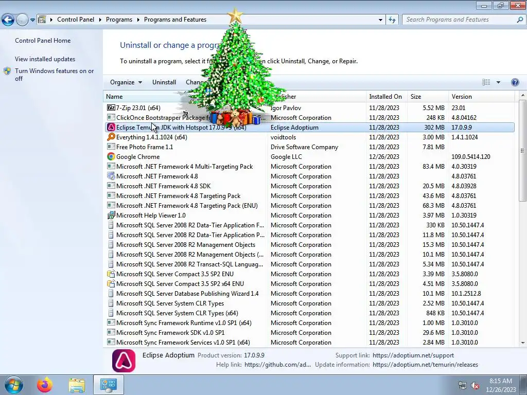
Task: Click the Control Panel breadcrumb
Action: pos(76,20)
